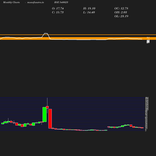Click the small red candle with long upper wick
The width and height of the screenshot is (156, 156).
[x=47, y=107]
